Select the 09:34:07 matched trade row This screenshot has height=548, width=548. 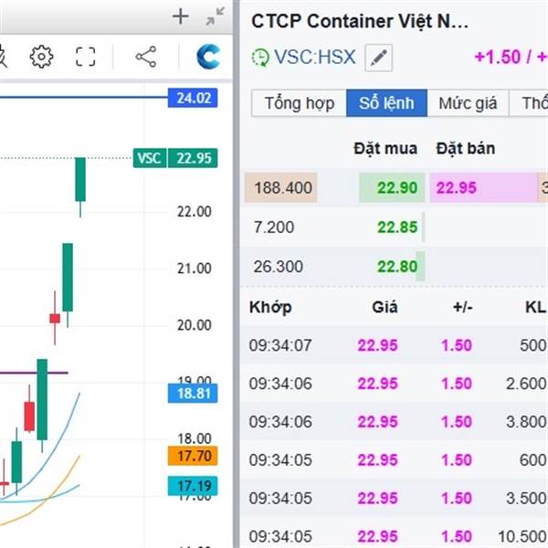[x=394, y=345]
